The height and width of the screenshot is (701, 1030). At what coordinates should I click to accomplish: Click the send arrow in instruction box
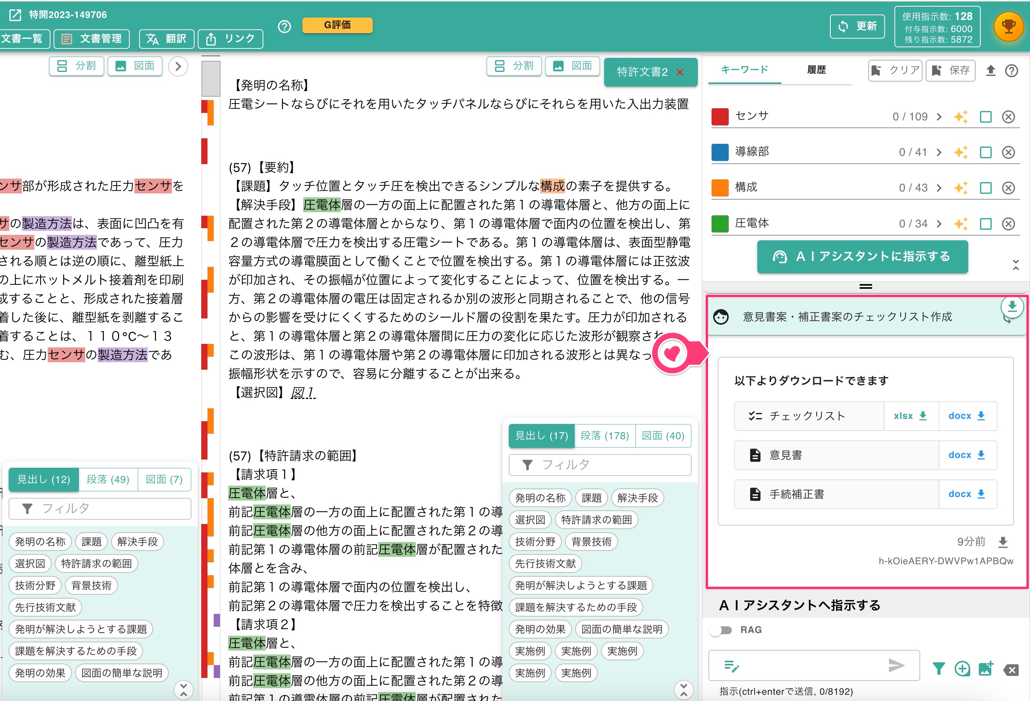point(896,665)
